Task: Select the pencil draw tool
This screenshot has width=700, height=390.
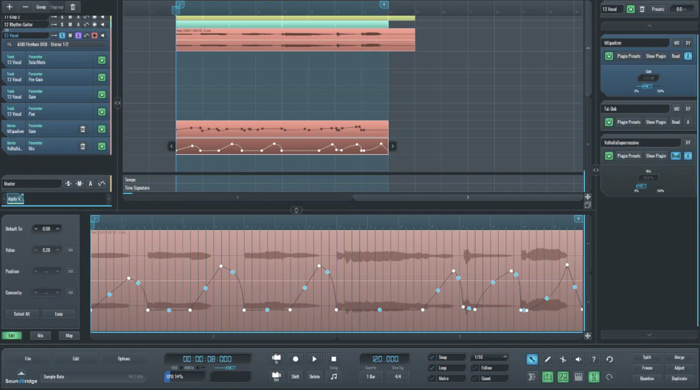Action: [x=548, y=359]
